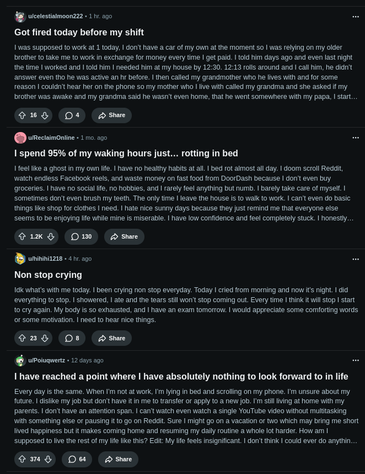Screen dimensions: 365x474
Task: View 130 comments on "rotting in bed" post
Action: coord(81,236)
